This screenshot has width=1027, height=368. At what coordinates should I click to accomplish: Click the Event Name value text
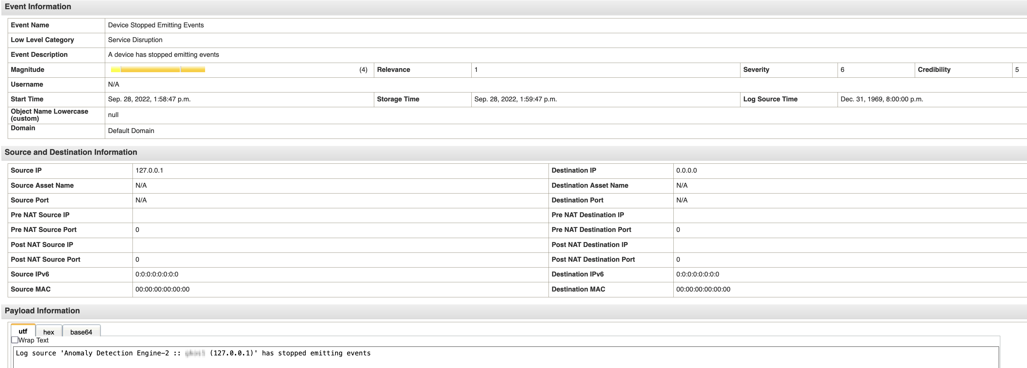(x=156, y=25)
